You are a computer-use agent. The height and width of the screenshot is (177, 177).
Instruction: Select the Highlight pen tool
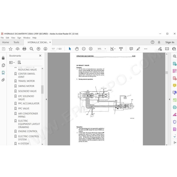coord(138,49)
